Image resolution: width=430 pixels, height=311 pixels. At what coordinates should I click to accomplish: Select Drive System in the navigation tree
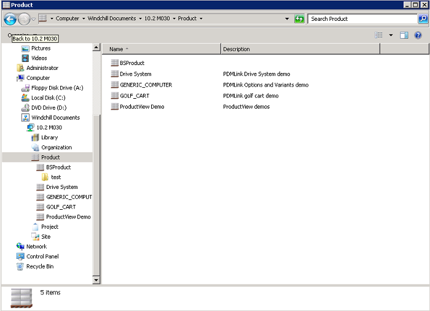pyautogui.click(x=61, y=187)
